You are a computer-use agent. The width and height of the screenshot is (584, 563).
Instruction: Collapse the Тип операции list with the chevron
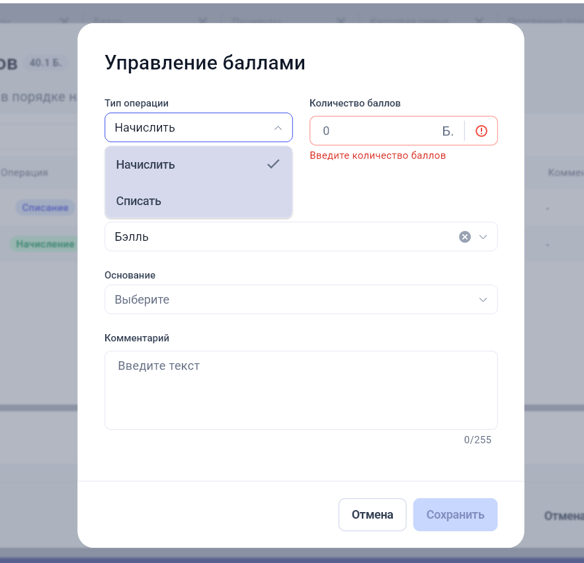pyautogui.click(x=278, y=128)
